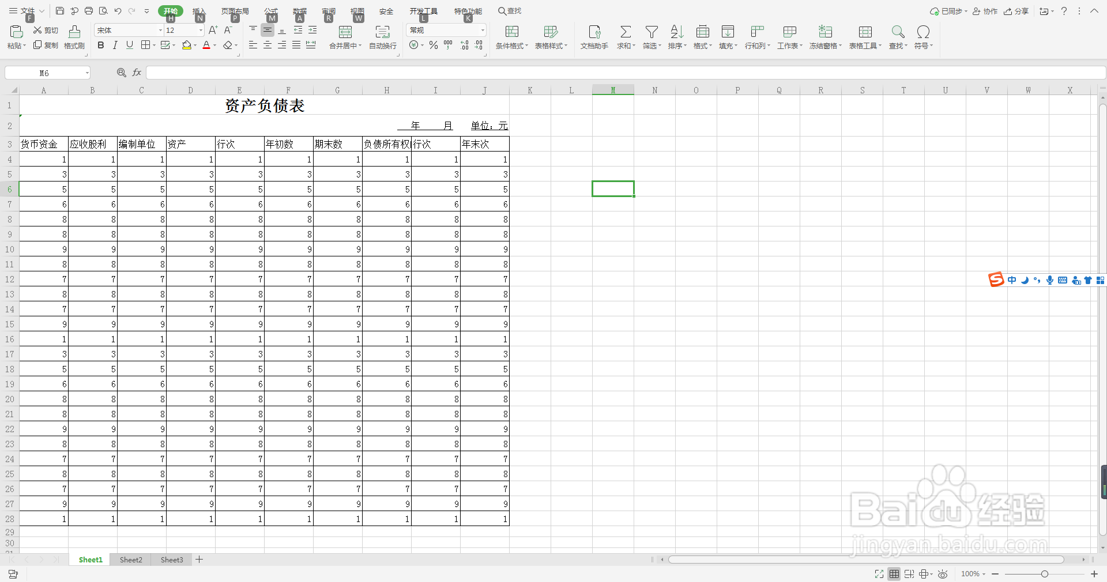Screen dimensions: 1107x582
Task: Apply percent style format
Action: (433, 45)
